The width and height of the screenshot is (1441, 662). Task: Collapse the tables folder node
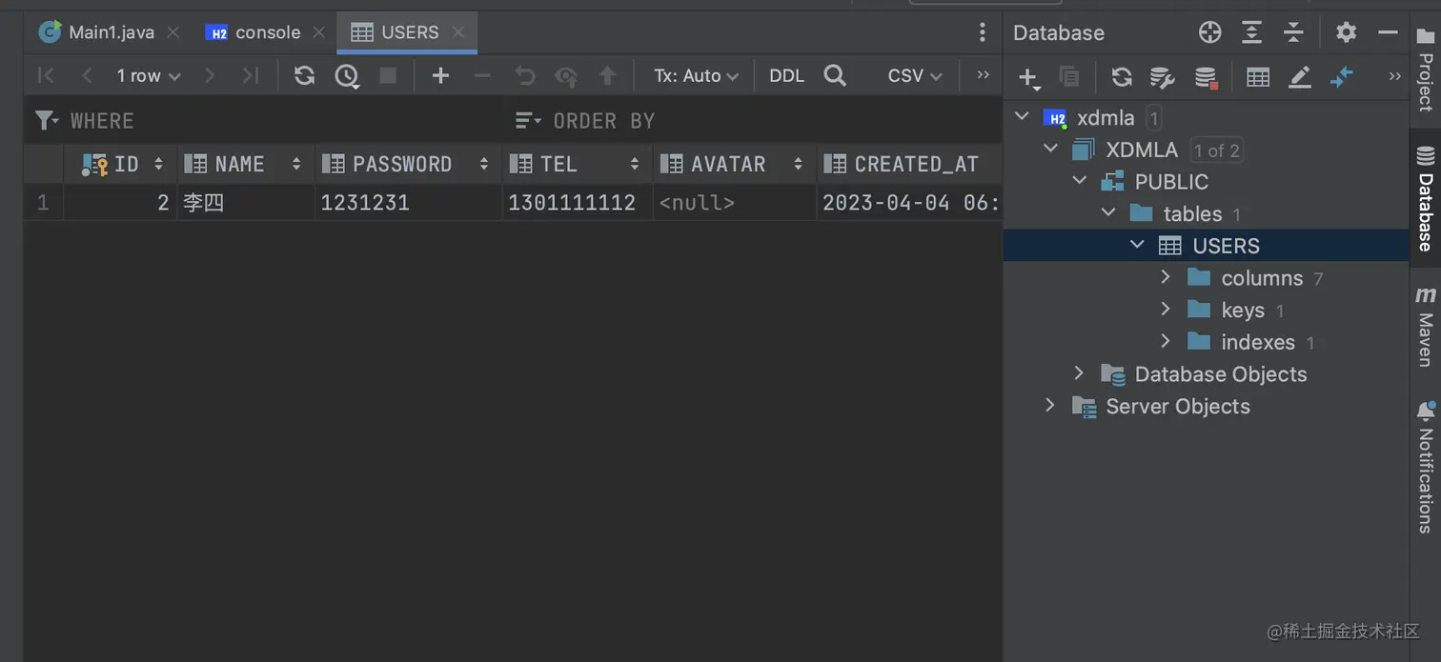tap(1107, 213)
